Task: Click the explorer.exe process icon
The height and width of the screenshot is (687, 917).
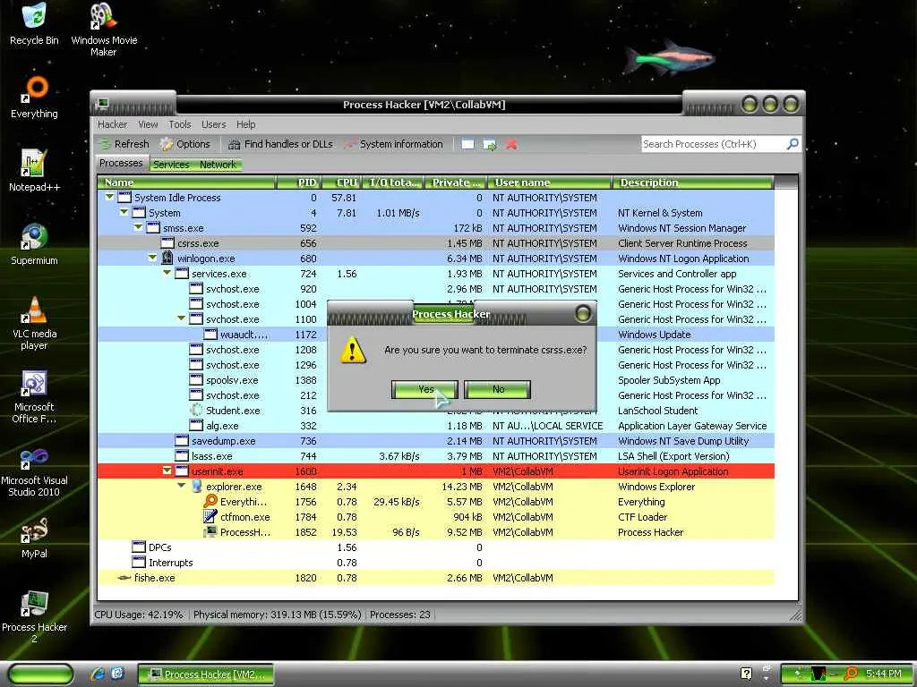Action: 196,486
